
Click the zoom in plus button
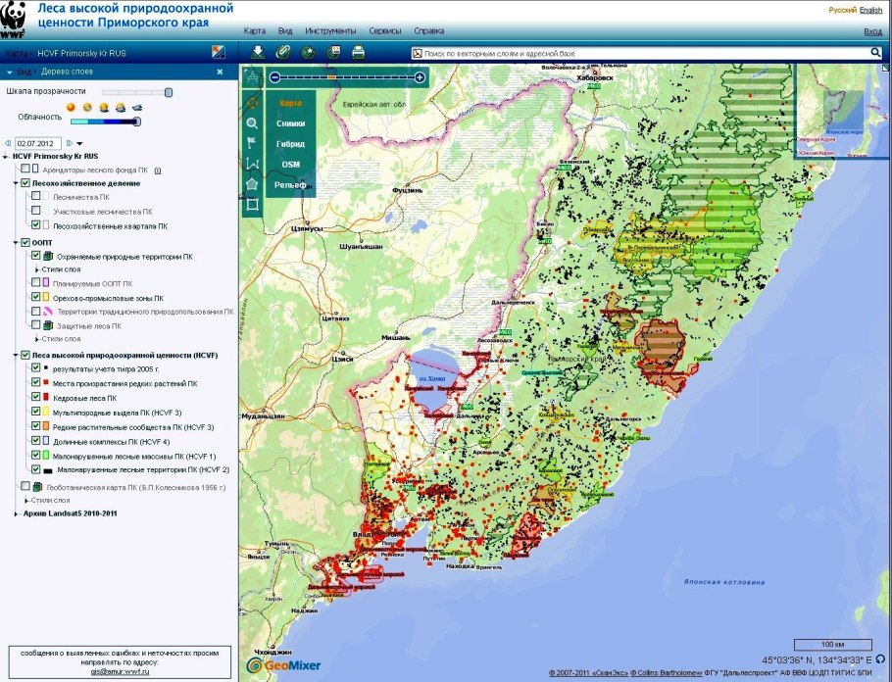point(421,76)
